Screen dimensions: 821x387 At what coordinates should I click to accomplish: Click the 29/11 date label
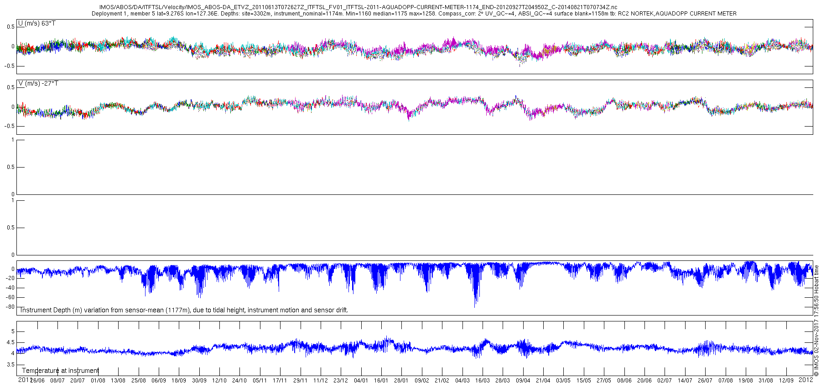(x=300, y=381)
